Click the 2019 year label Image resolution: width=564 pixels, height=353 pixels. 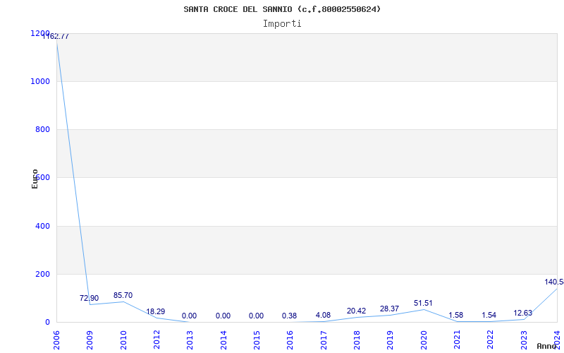391,340
